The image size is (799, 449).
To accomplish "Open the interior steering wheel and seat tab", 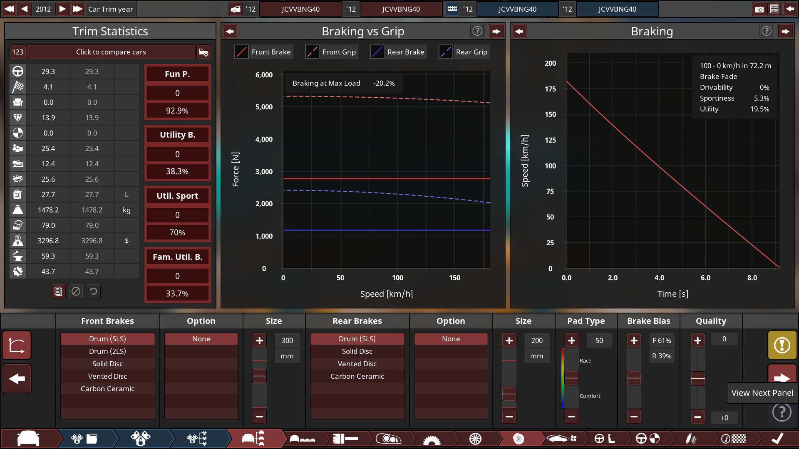I will click(605, 439).
